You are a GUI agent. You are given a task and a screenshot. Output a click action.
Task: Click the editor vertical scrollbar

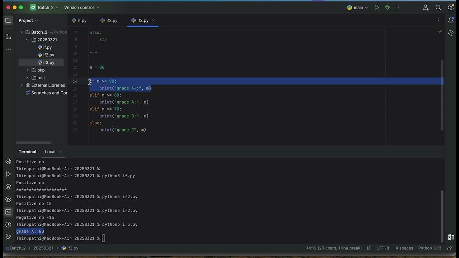(x=443, y=95)
